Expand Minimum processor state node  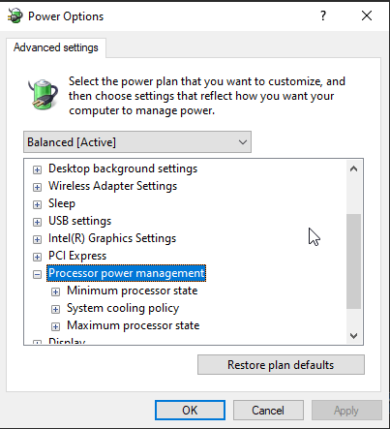tap(55, 291)
